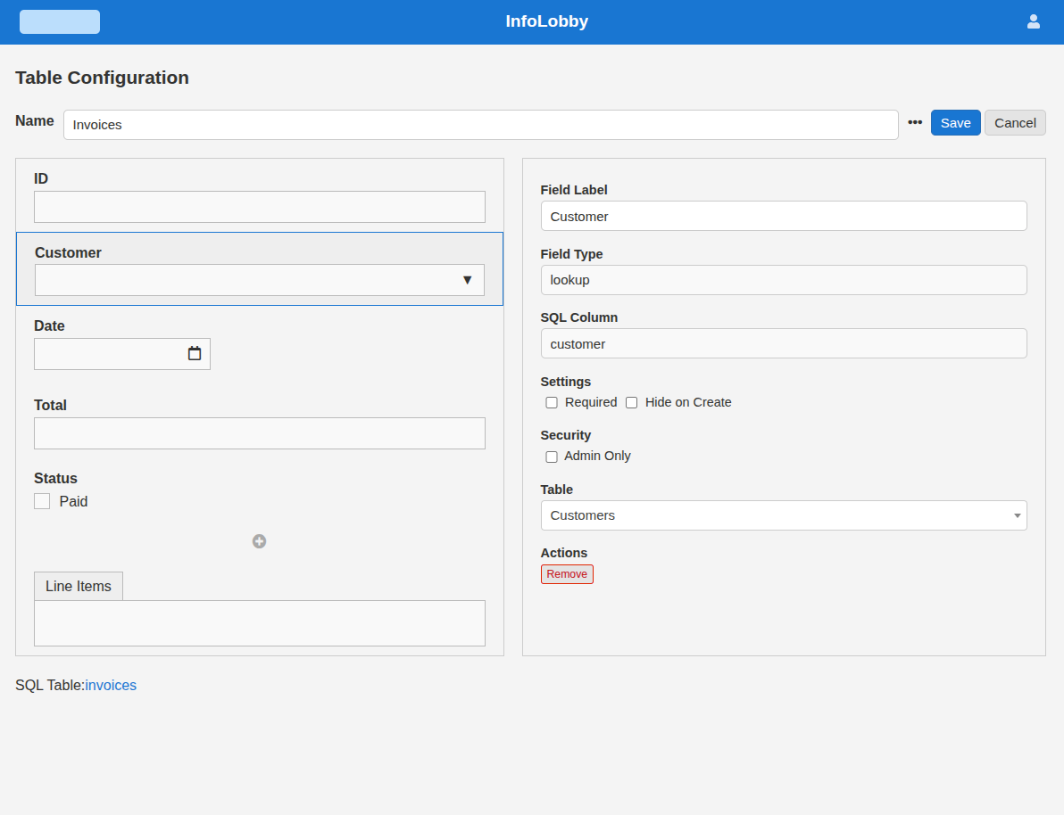This screenshot has width=1064, height=815.
Task: Enable Hide on Create setting
Action: pos(632,403)
